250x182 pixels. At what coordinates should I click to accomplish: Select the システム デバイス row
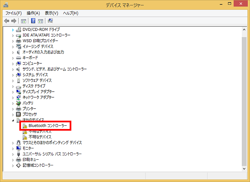[x=35, y=75]
